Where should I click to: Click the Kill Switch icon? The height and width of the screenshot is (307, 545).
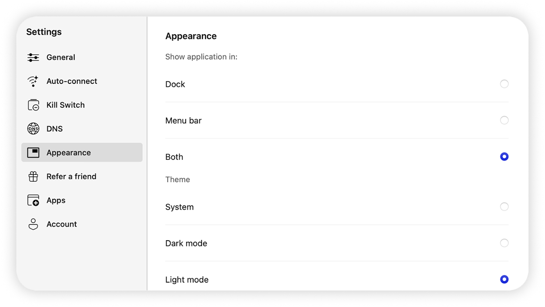[x=33, y=105]
